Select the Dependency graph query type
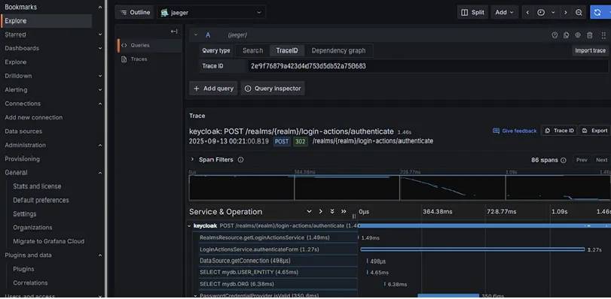 tap(338, 50)
